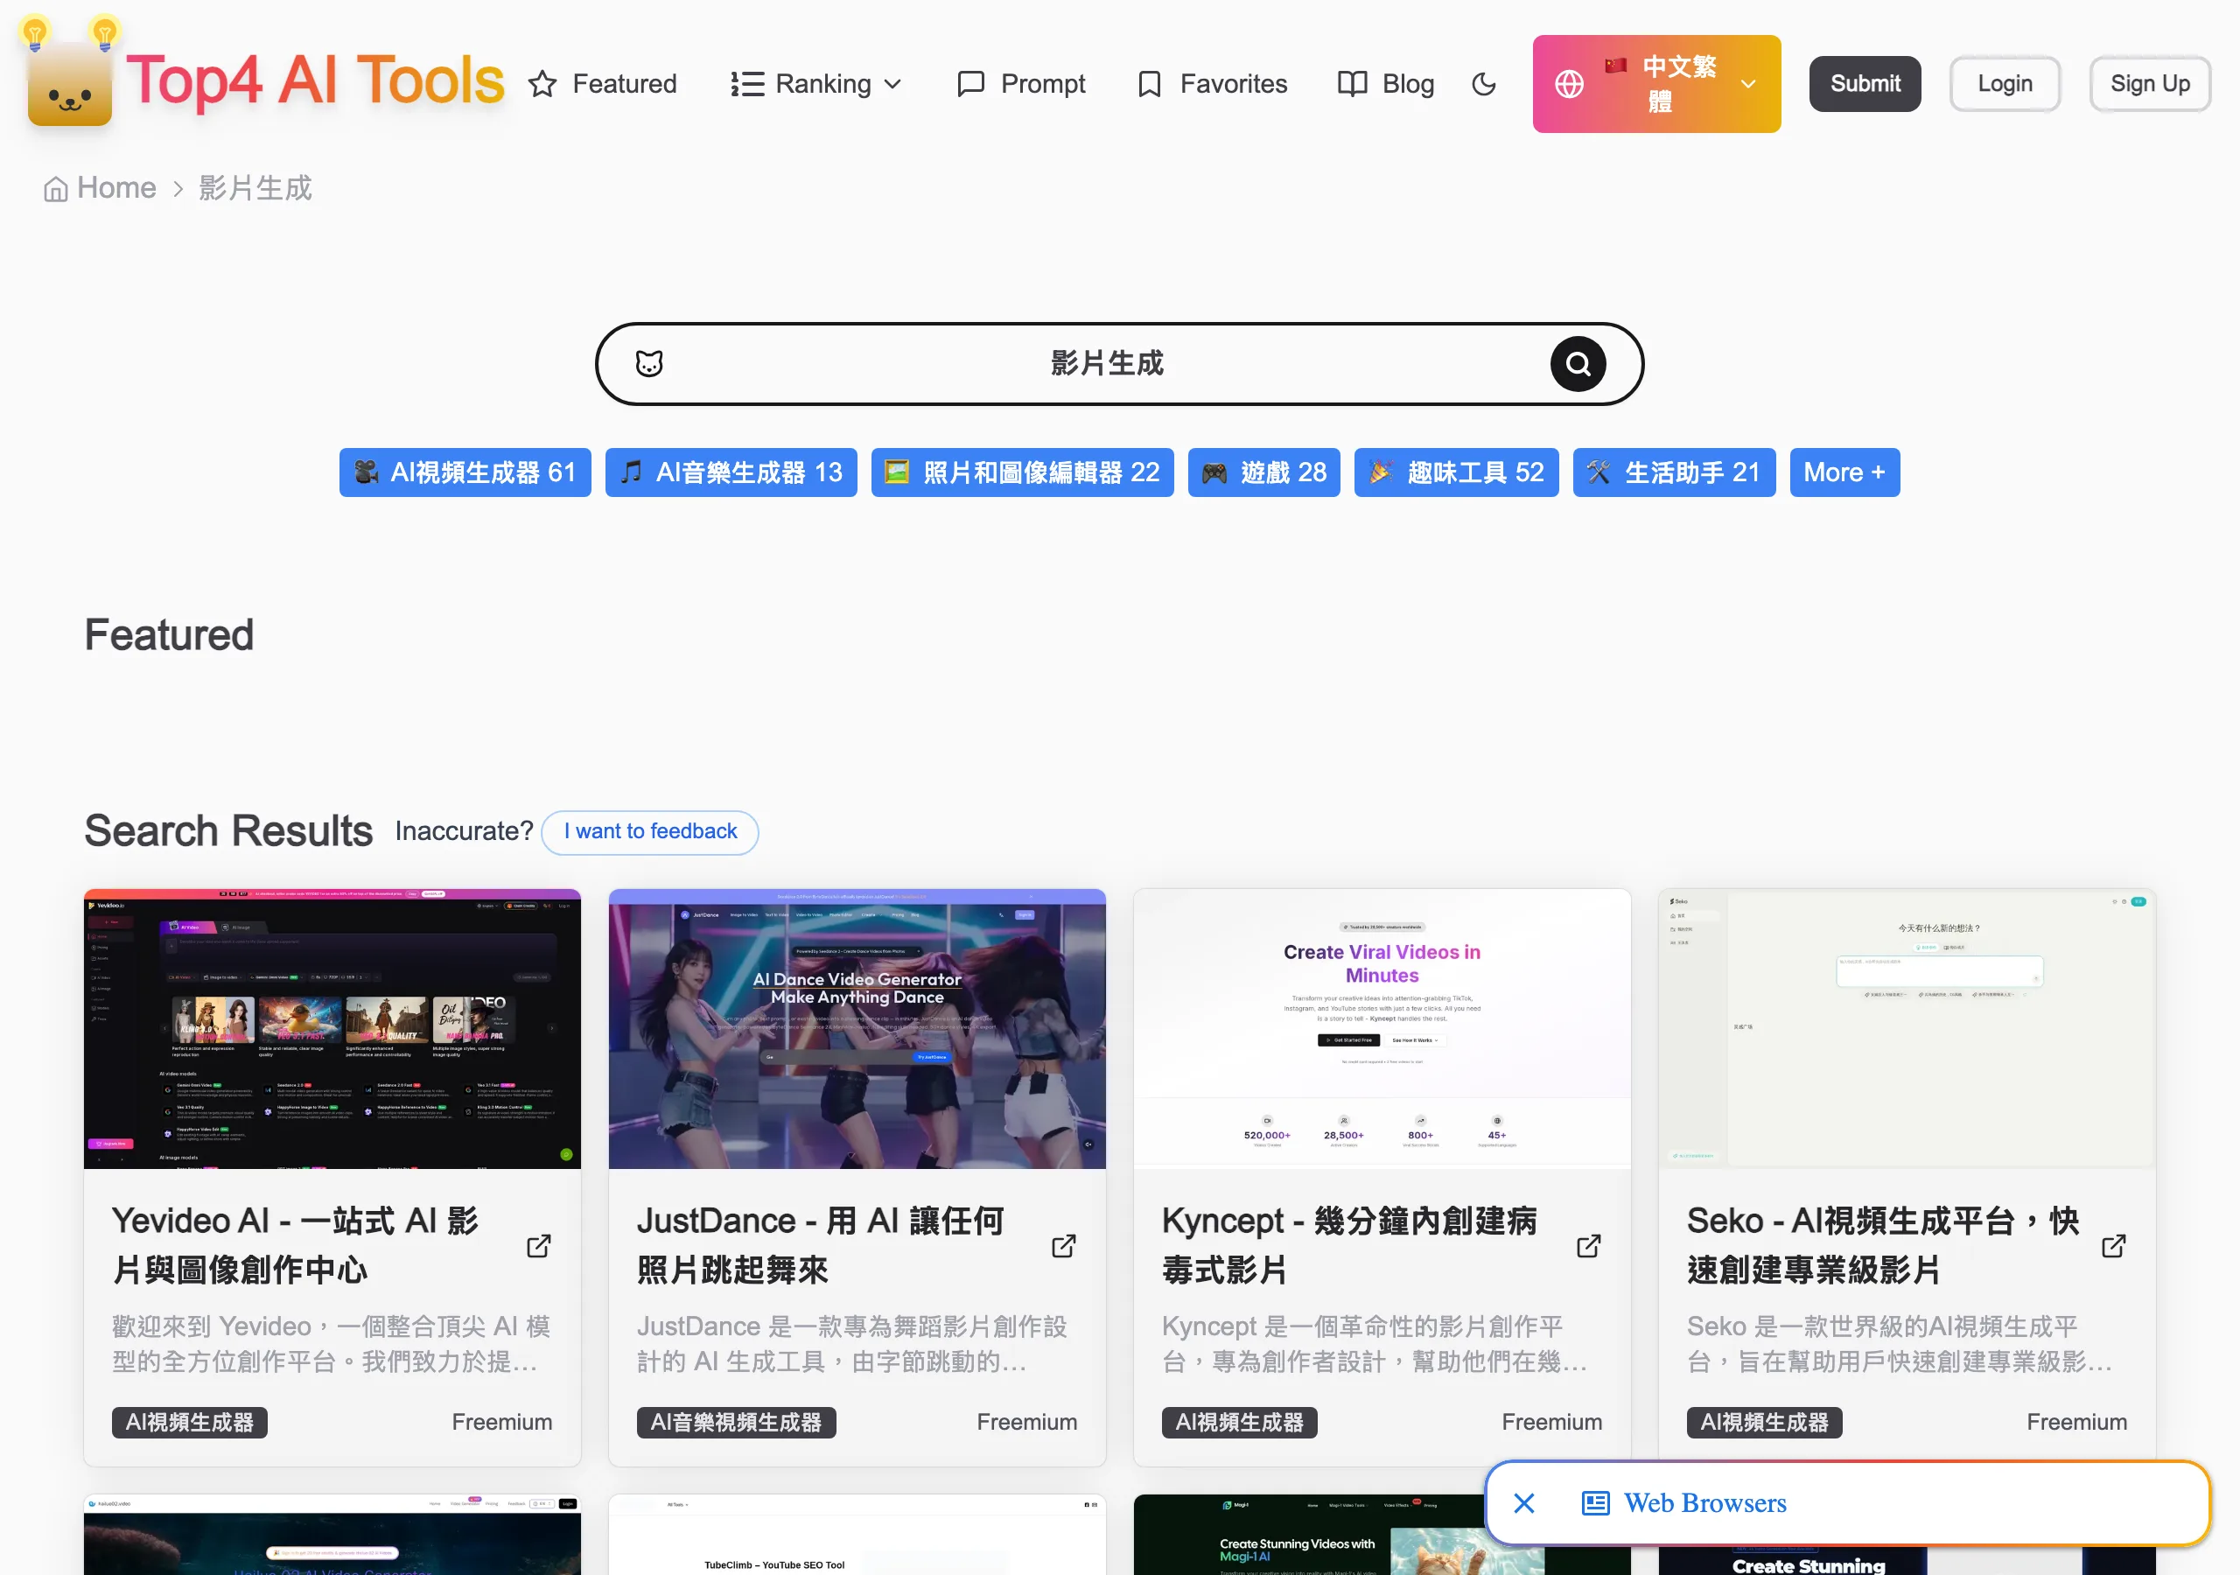Open Favorites from navigation
The height and width of the screenshot is (1575, 2240).
(x=1213, y=84)
